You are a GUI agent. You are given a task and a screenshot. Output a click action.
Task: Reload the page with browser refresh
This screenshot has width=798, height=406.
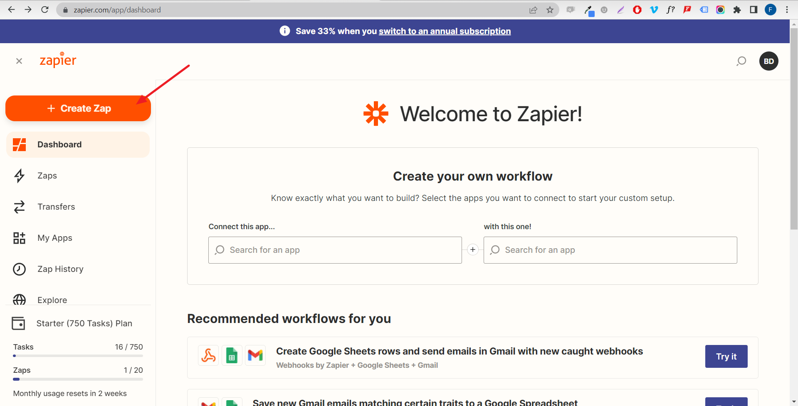[x=45, y=10]
